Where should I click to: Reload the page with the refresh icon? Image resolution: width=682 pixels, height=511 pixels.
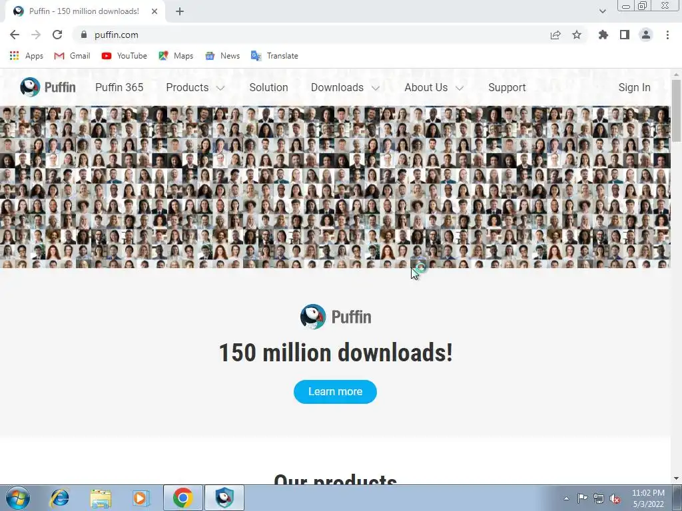click(x=57, y=35)
